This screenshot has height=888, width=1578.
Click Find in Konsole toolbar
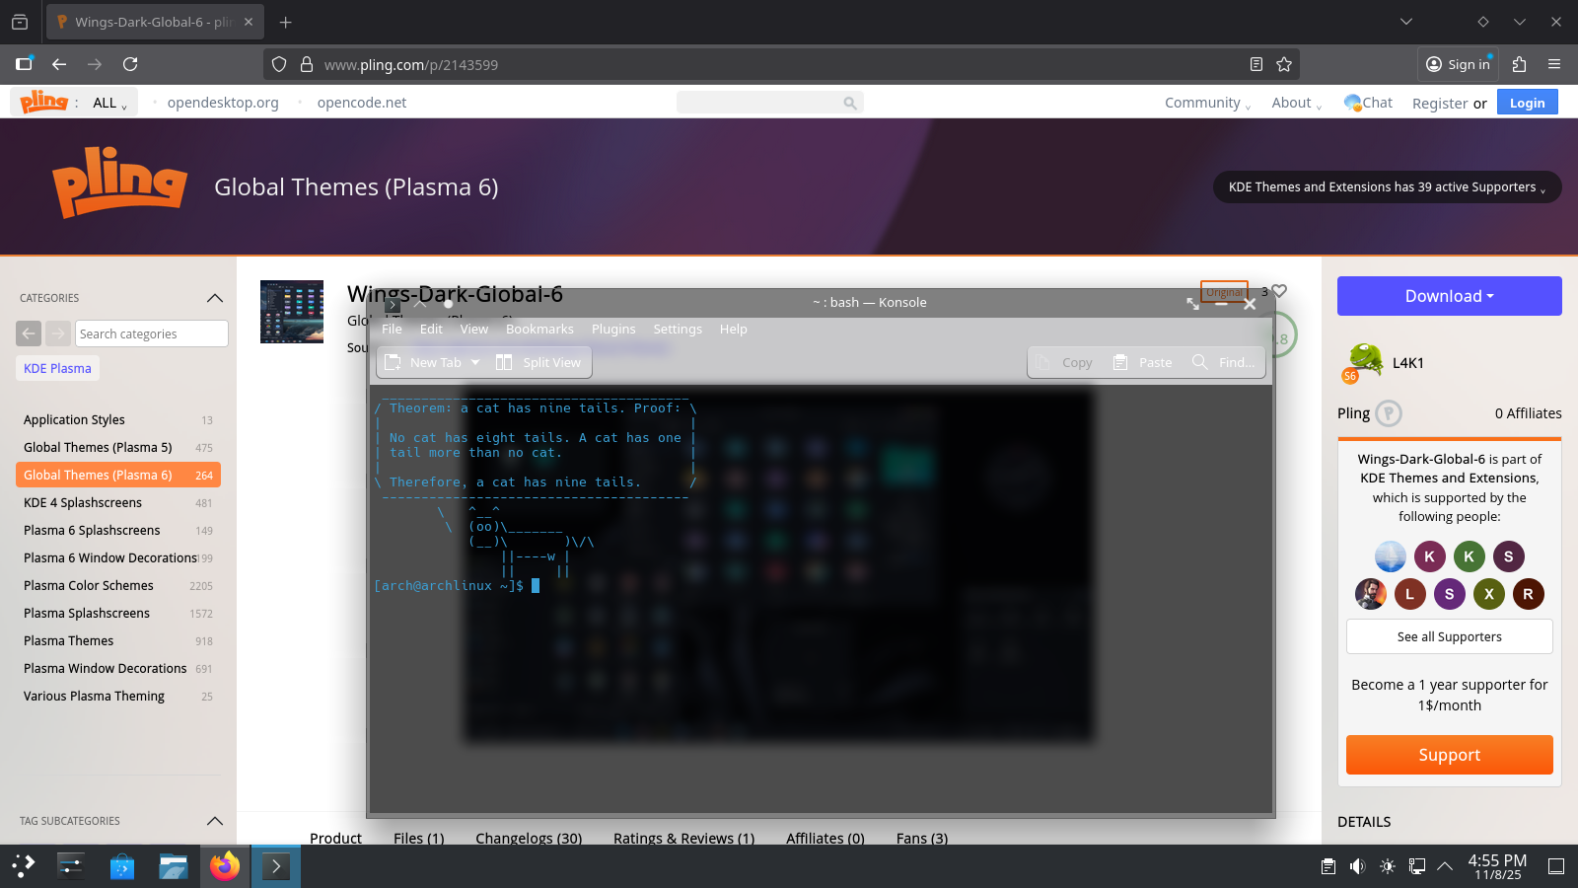pyautogui.click(x=1224, y=362)
